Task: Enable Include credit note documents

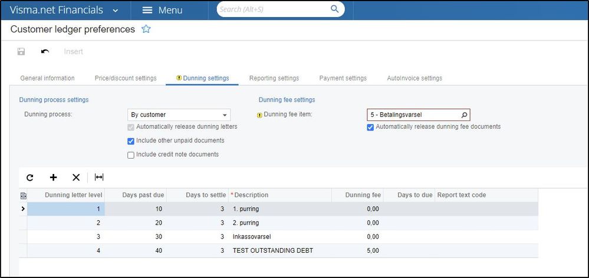Action: coord(131,155)
